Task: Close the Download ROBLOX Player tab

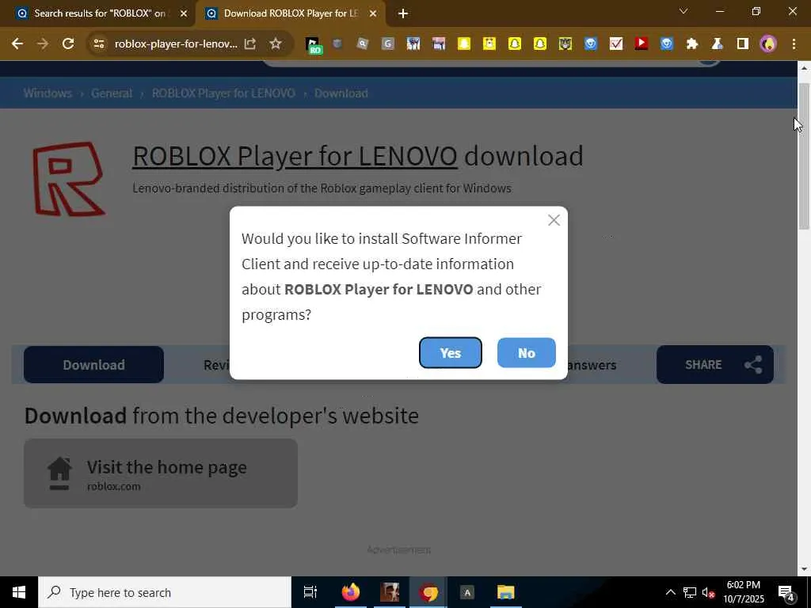Action: coord(373,13)
